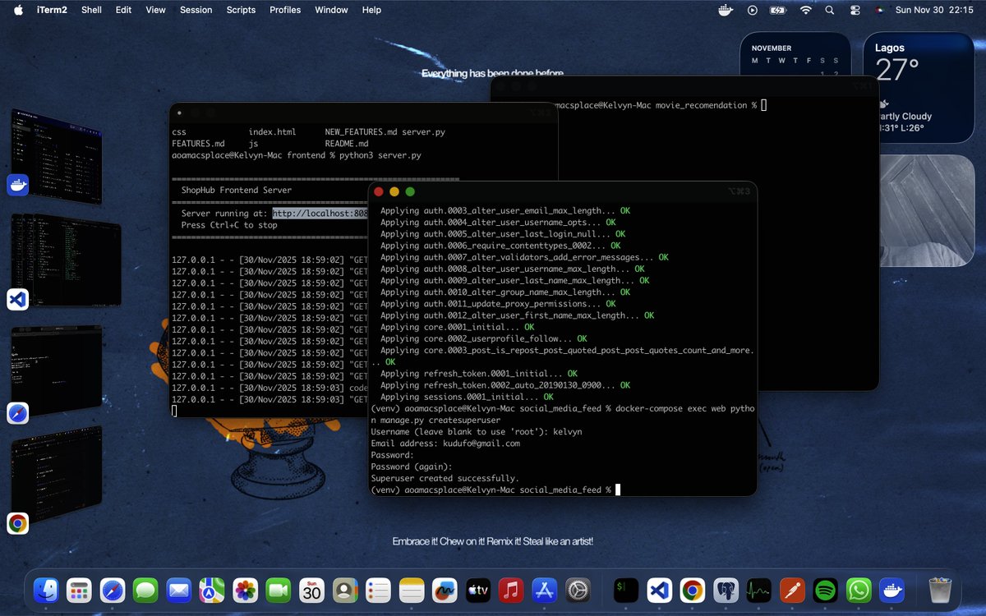Image resolution: width=986 pixels, height=616 pixels.
Task: Click 'python3 server.py' command in back terminal
Action: tap(380, 155)
